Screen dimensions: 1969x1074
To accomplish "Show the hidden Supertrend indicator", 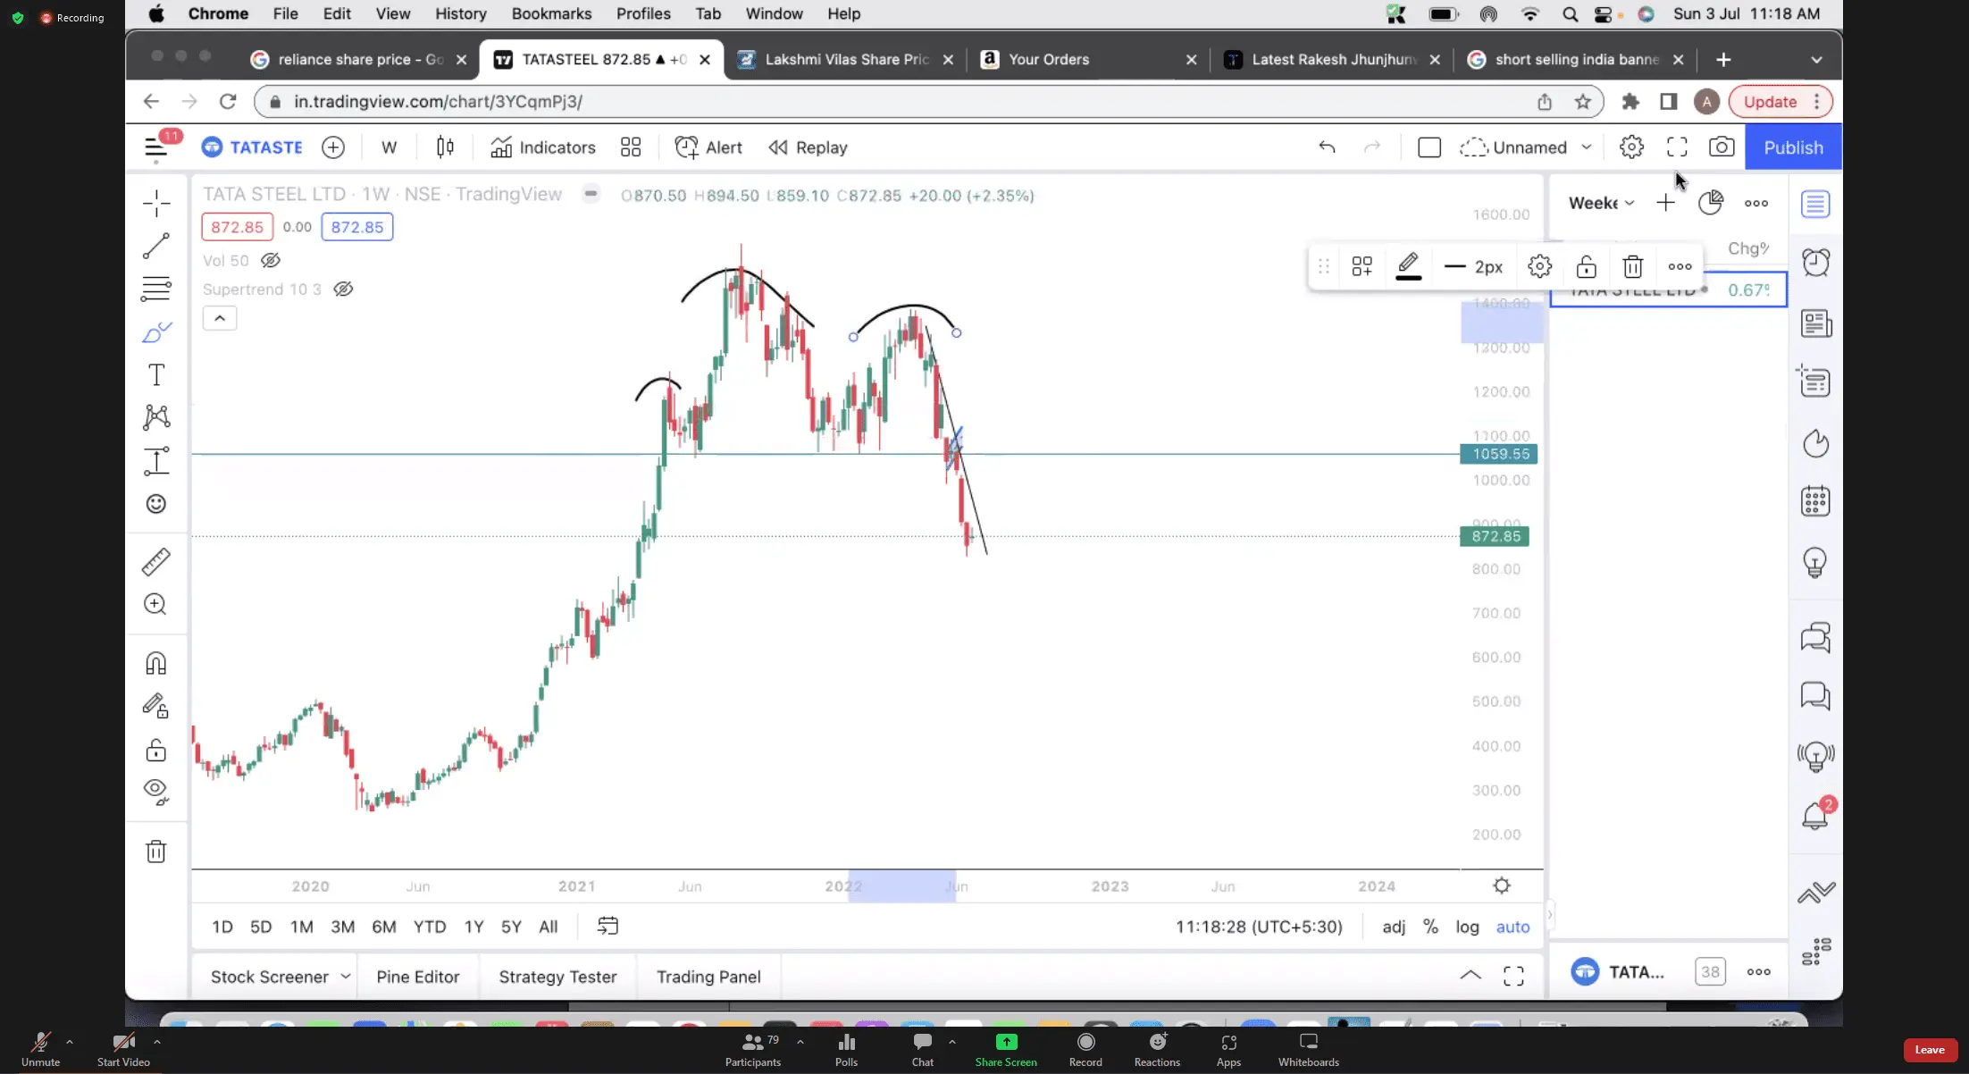I will pos(343,289).
